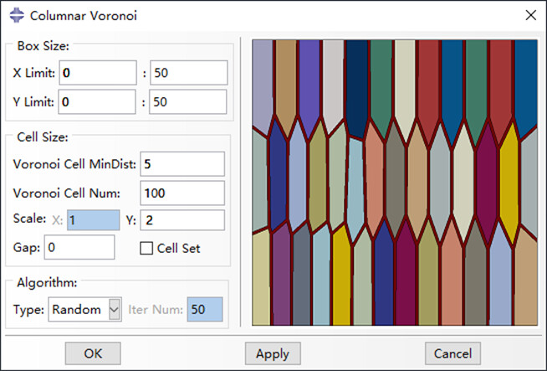Screen dimensions: 547x371
Task: Select the Scale Y input field
Action: [x=183, y=220]
